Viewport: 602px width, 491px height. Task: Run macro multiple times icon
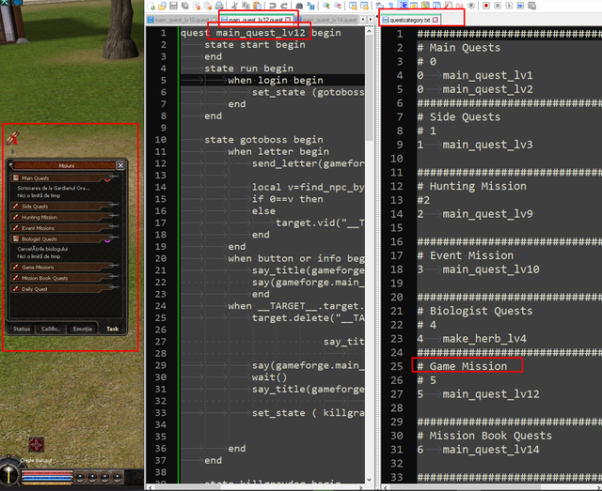520,6
